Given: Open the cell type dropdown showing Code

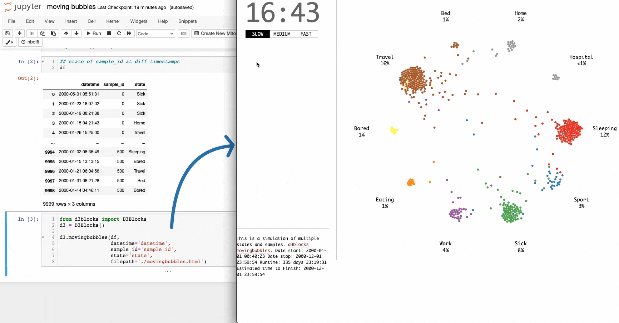Looking at the screenshot, I should (155, 33).
